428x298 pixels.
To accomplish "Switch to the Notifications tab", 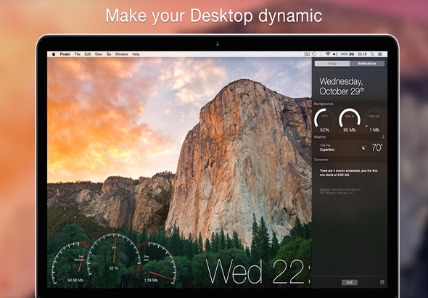I will point(367,64).
